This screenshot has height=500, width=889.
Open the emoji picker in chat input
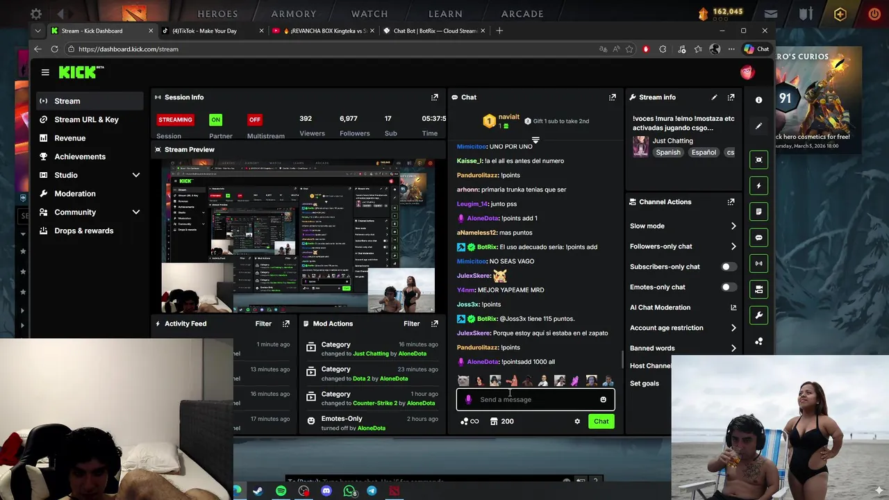(x=603, y=399)
